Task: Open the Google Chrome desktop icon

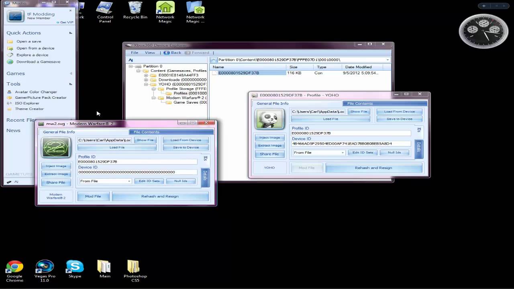Action: (14, 271)
